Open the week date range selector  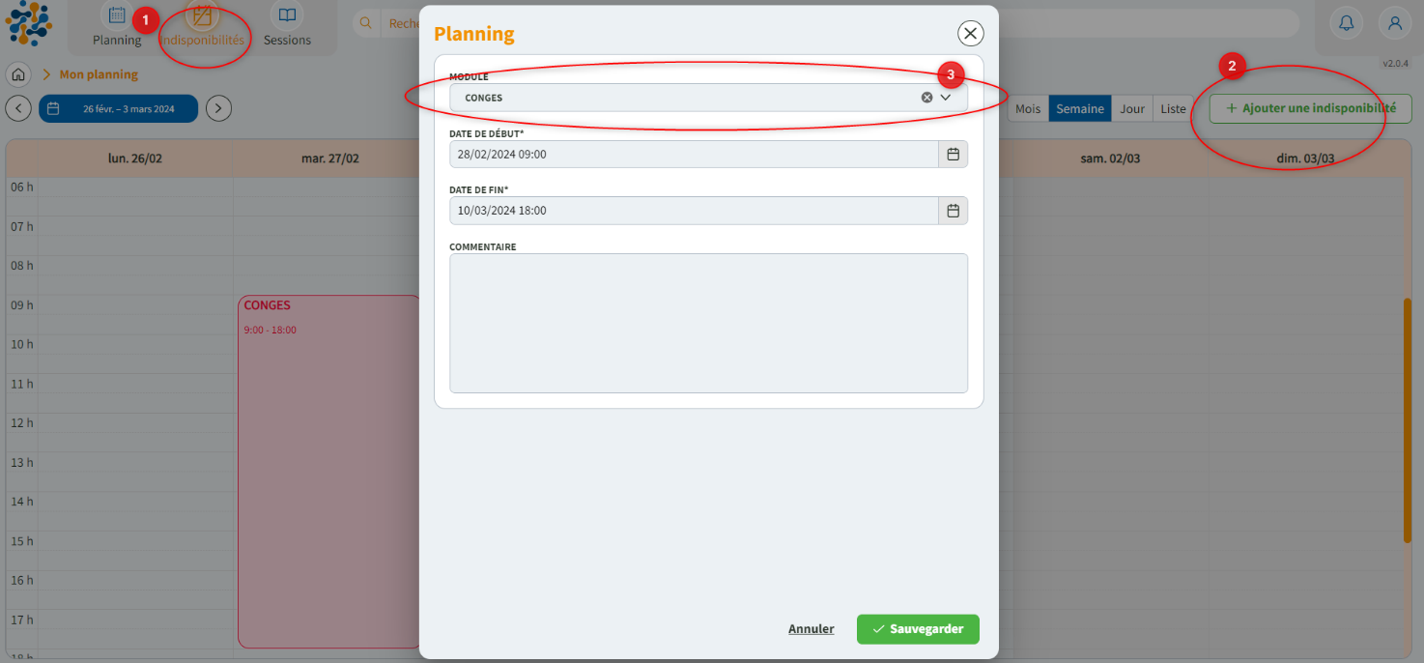click(118, 108)
